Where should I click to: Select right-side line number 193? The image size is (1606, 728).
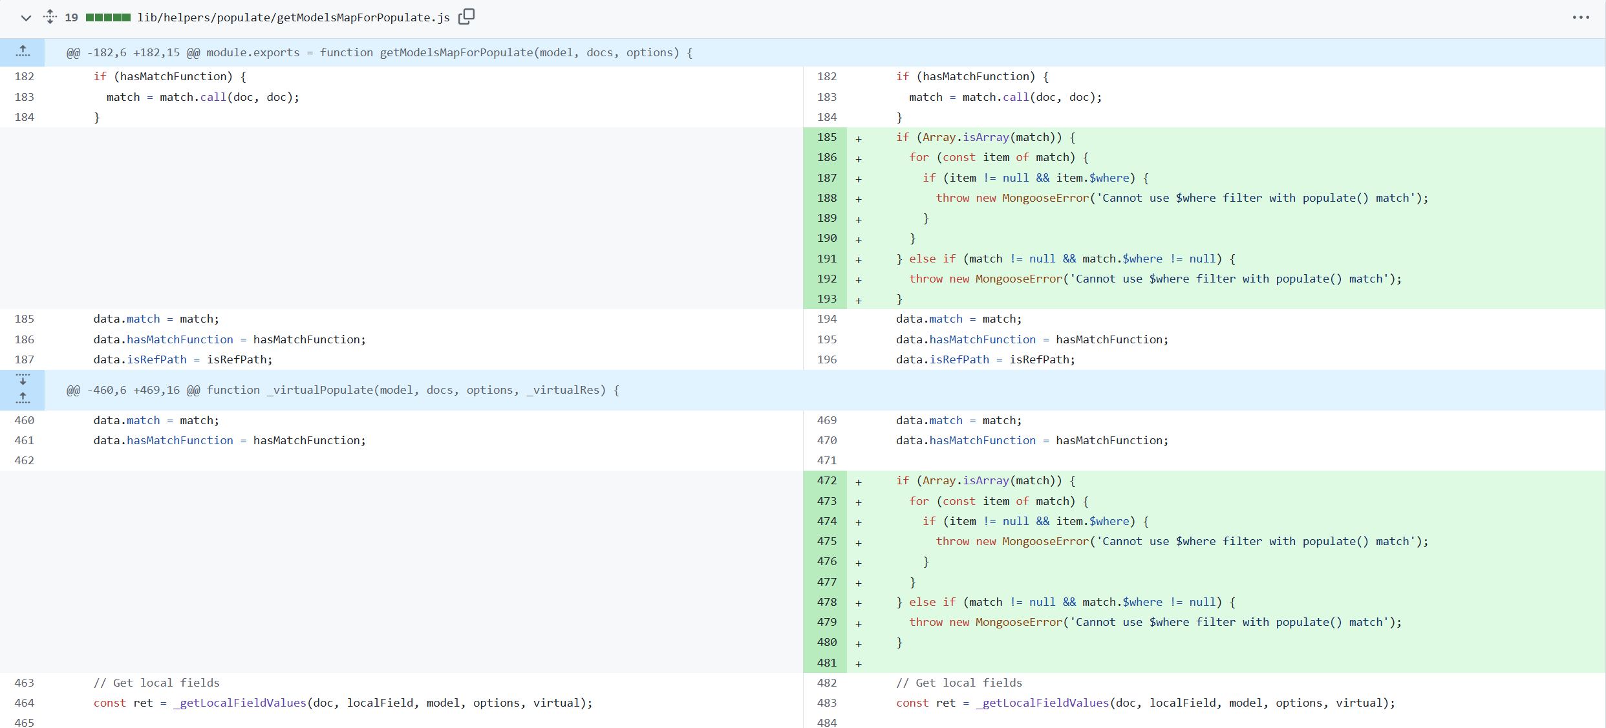826,299
